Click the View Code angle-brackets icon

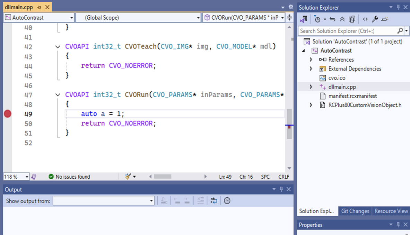pos(365,19)
